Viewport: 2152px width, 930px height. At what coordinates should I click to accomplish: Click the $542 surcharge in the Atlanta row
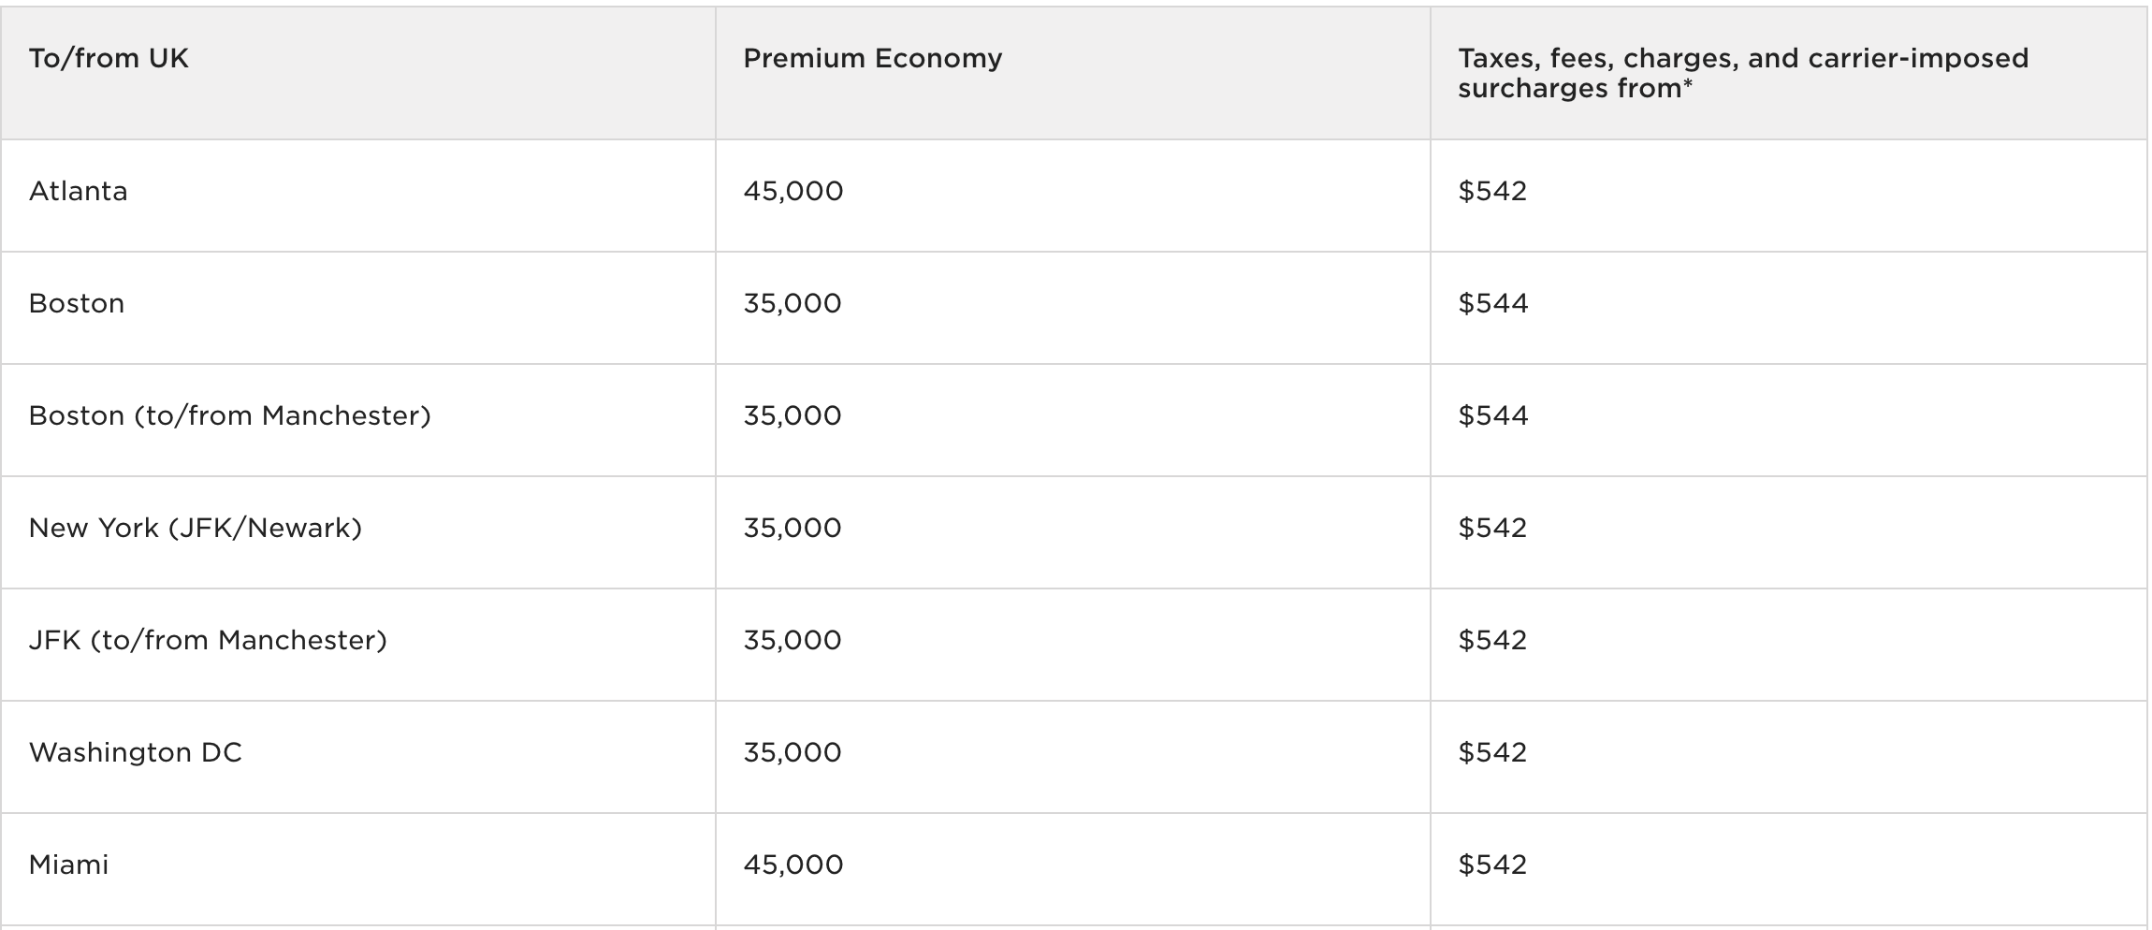point(1492,192)
